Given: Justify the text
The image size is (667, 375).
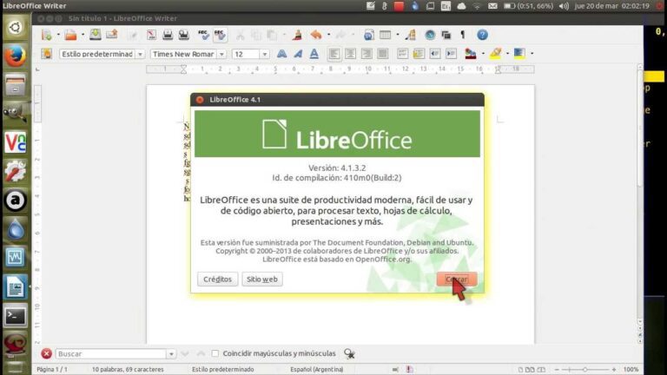Looking at the screenshot, I should [x=383, y=54].
